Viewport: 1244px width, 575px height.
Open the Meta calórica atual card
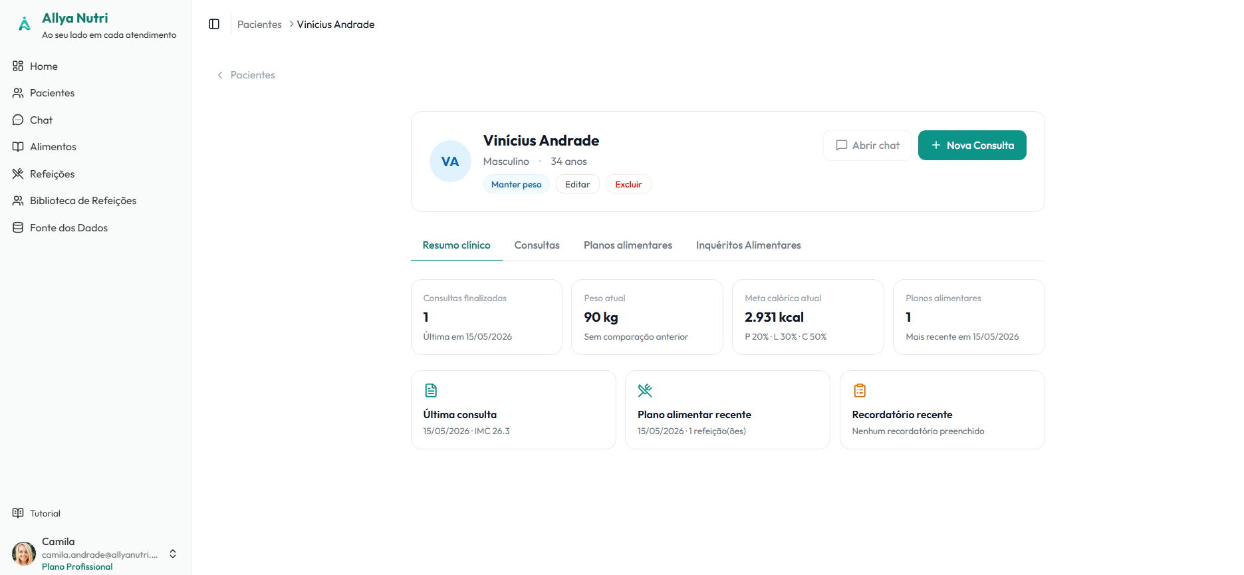coord(808,317)
